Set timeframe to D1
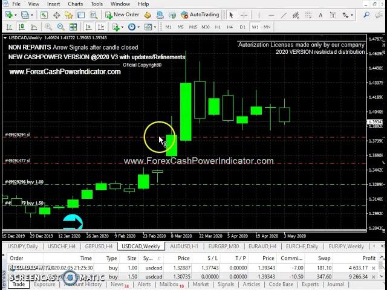Screen dimensions: 387x290 242,27
